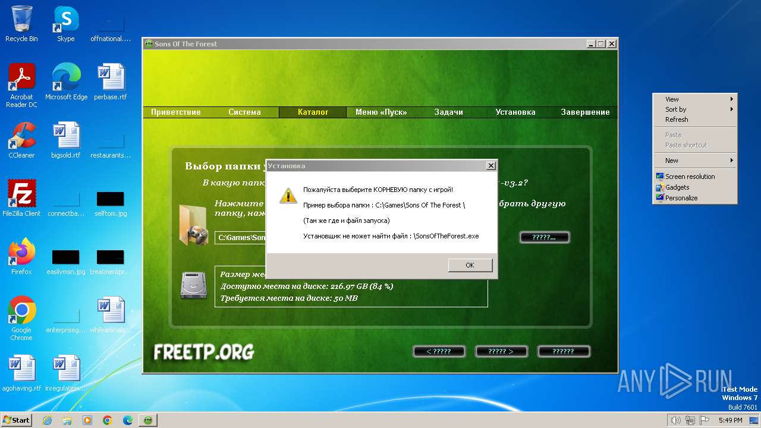Select the Firefox desktop shortcut
Screen dimensions: 761x428
tap(21, 257)
